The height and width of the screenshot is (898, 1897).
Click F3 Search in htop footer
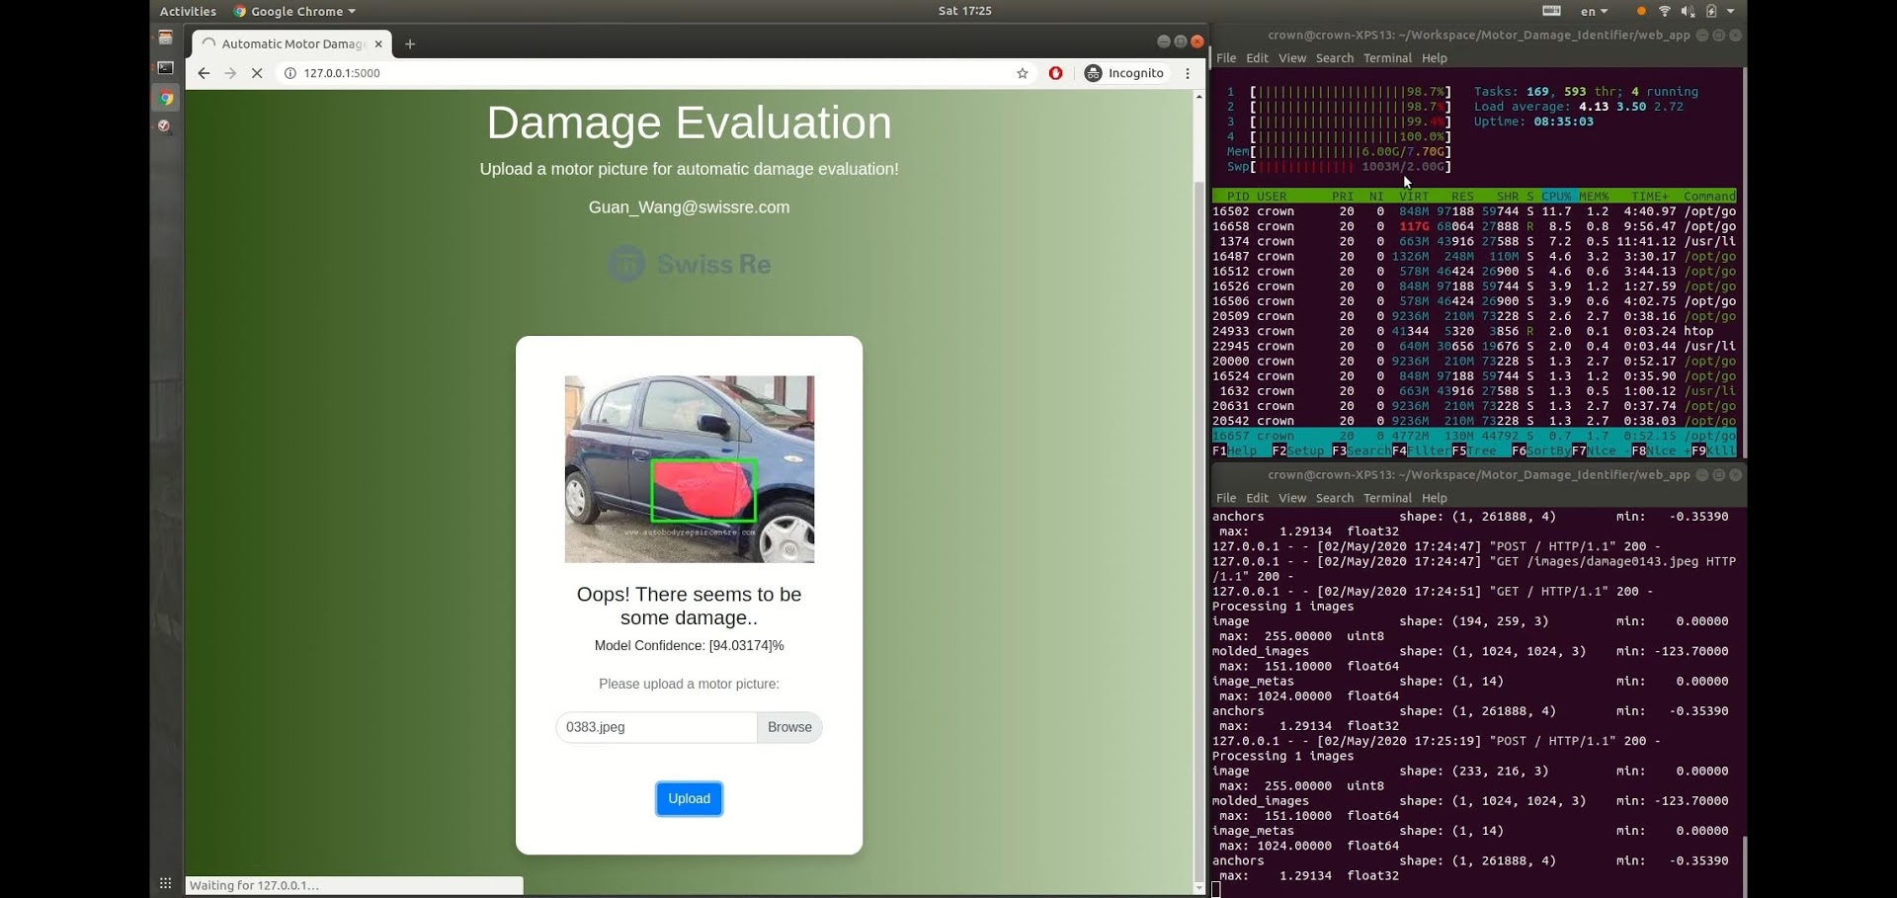1361,450
